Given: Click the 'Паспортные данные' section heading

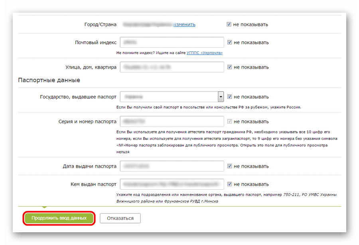Looking at the screenshot, I should (x=49, y=80).
